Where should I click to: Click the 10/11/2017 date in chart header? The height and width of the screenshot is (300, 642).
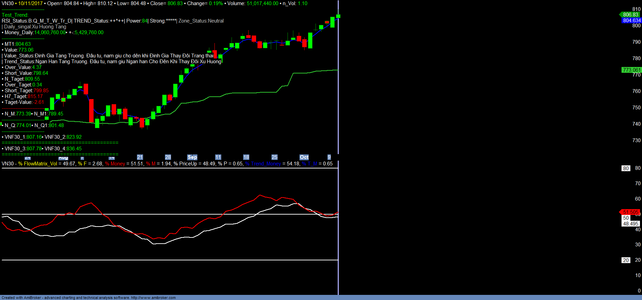30,3
